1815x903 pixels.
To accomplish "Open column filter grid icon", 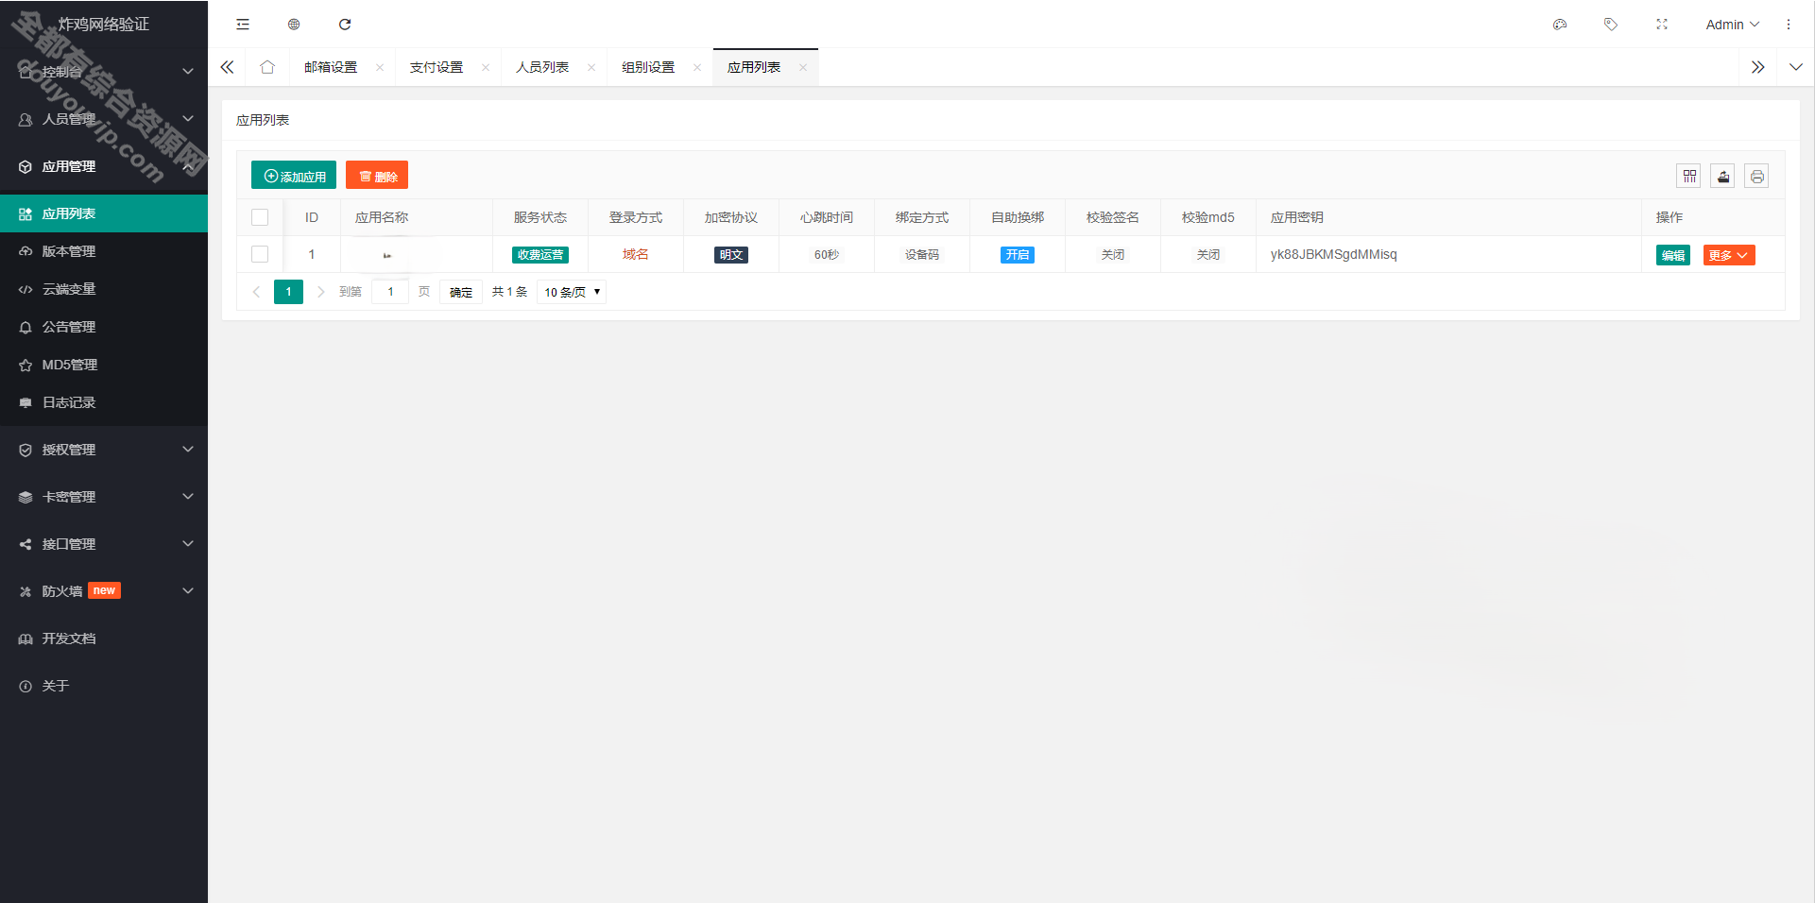I will [1689, 176].
